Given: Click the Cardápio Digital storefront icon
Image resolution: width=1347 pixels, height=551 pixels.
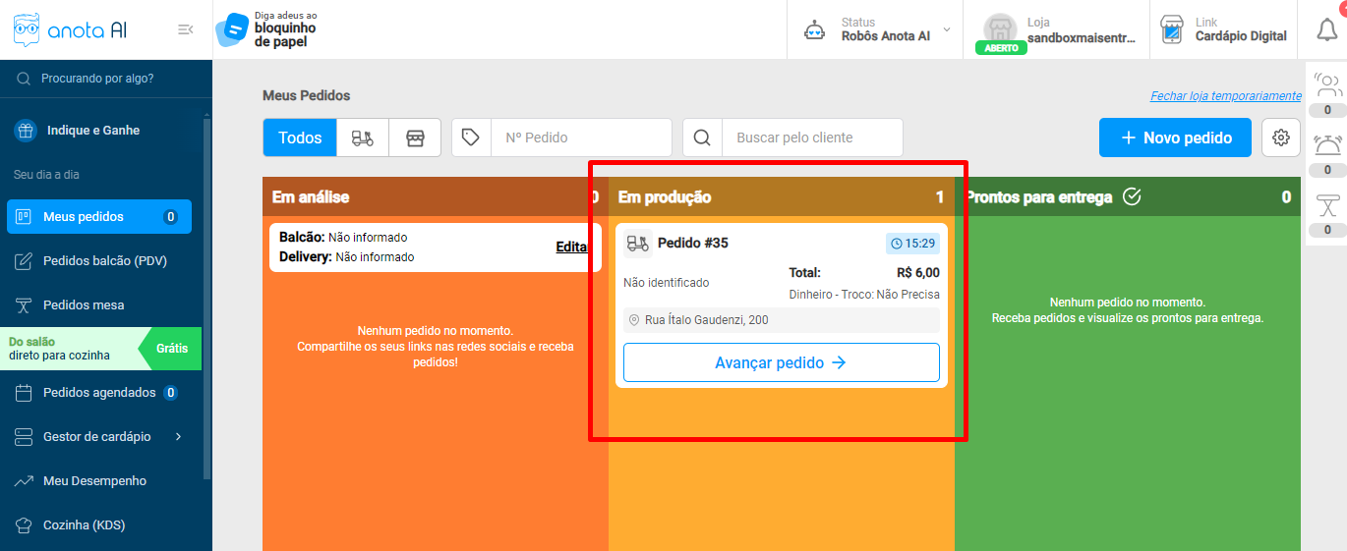Looking at the screenshot, I should tap(1171, 29).
